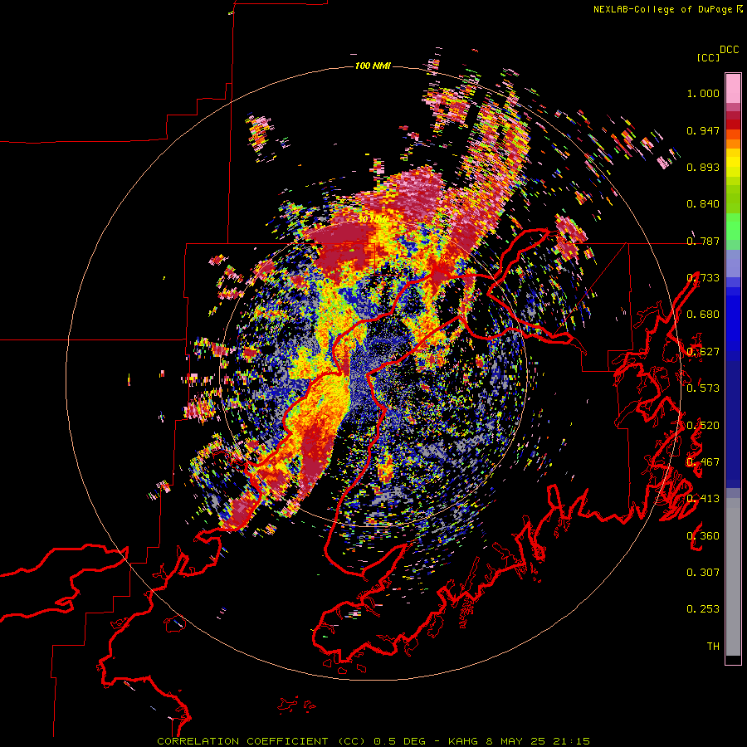This screenshot has height=747, width=747.
Task: Select the 0.733 scale value
Action: (703, 278)
